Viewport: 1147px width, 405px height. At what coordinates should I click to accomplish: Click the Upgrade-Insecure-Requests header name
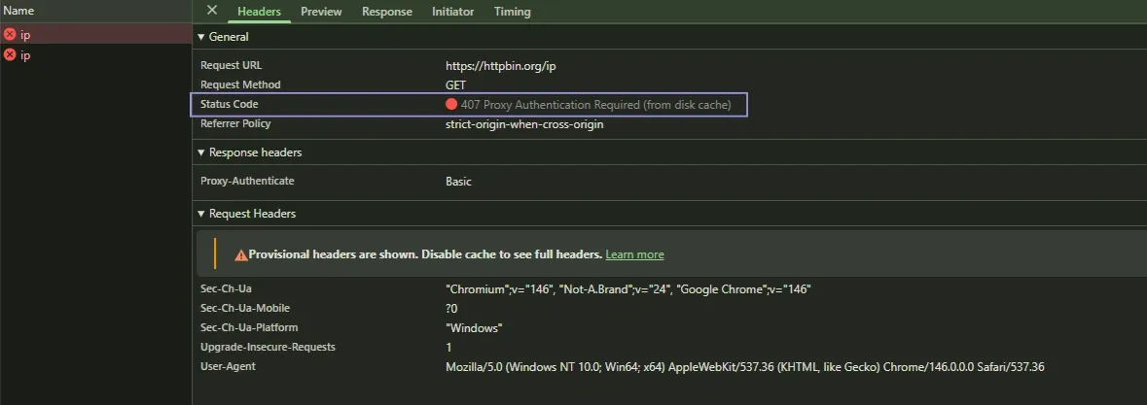268,347
